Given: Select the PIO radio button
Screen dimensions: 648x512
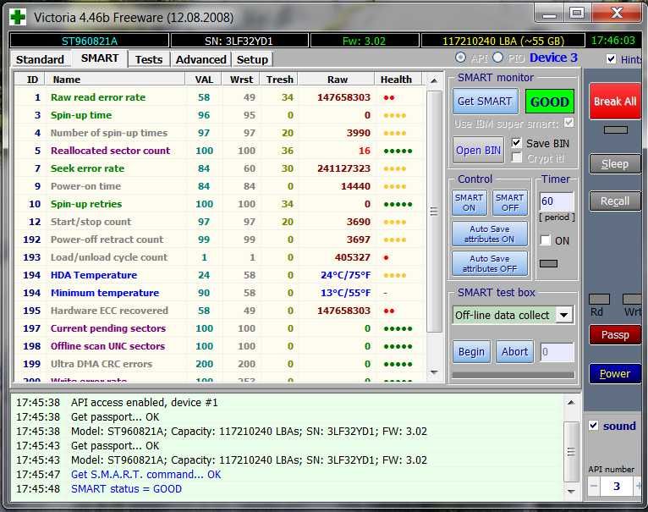Looking at the screenshot, I should tap(498, 58).
